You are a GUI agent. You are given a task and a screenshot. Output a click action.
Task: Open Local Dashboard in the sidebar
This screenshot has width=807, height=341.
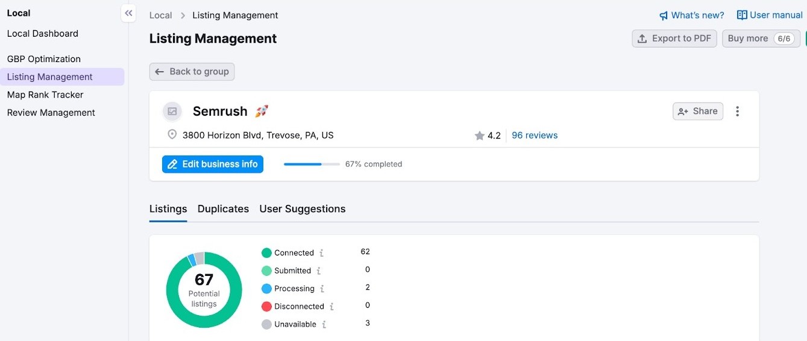(x=43, y=34)
